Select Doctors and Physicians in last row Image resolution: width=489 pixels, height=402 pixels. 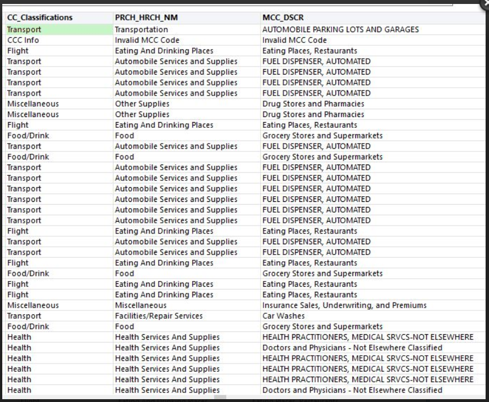(352, 390)
